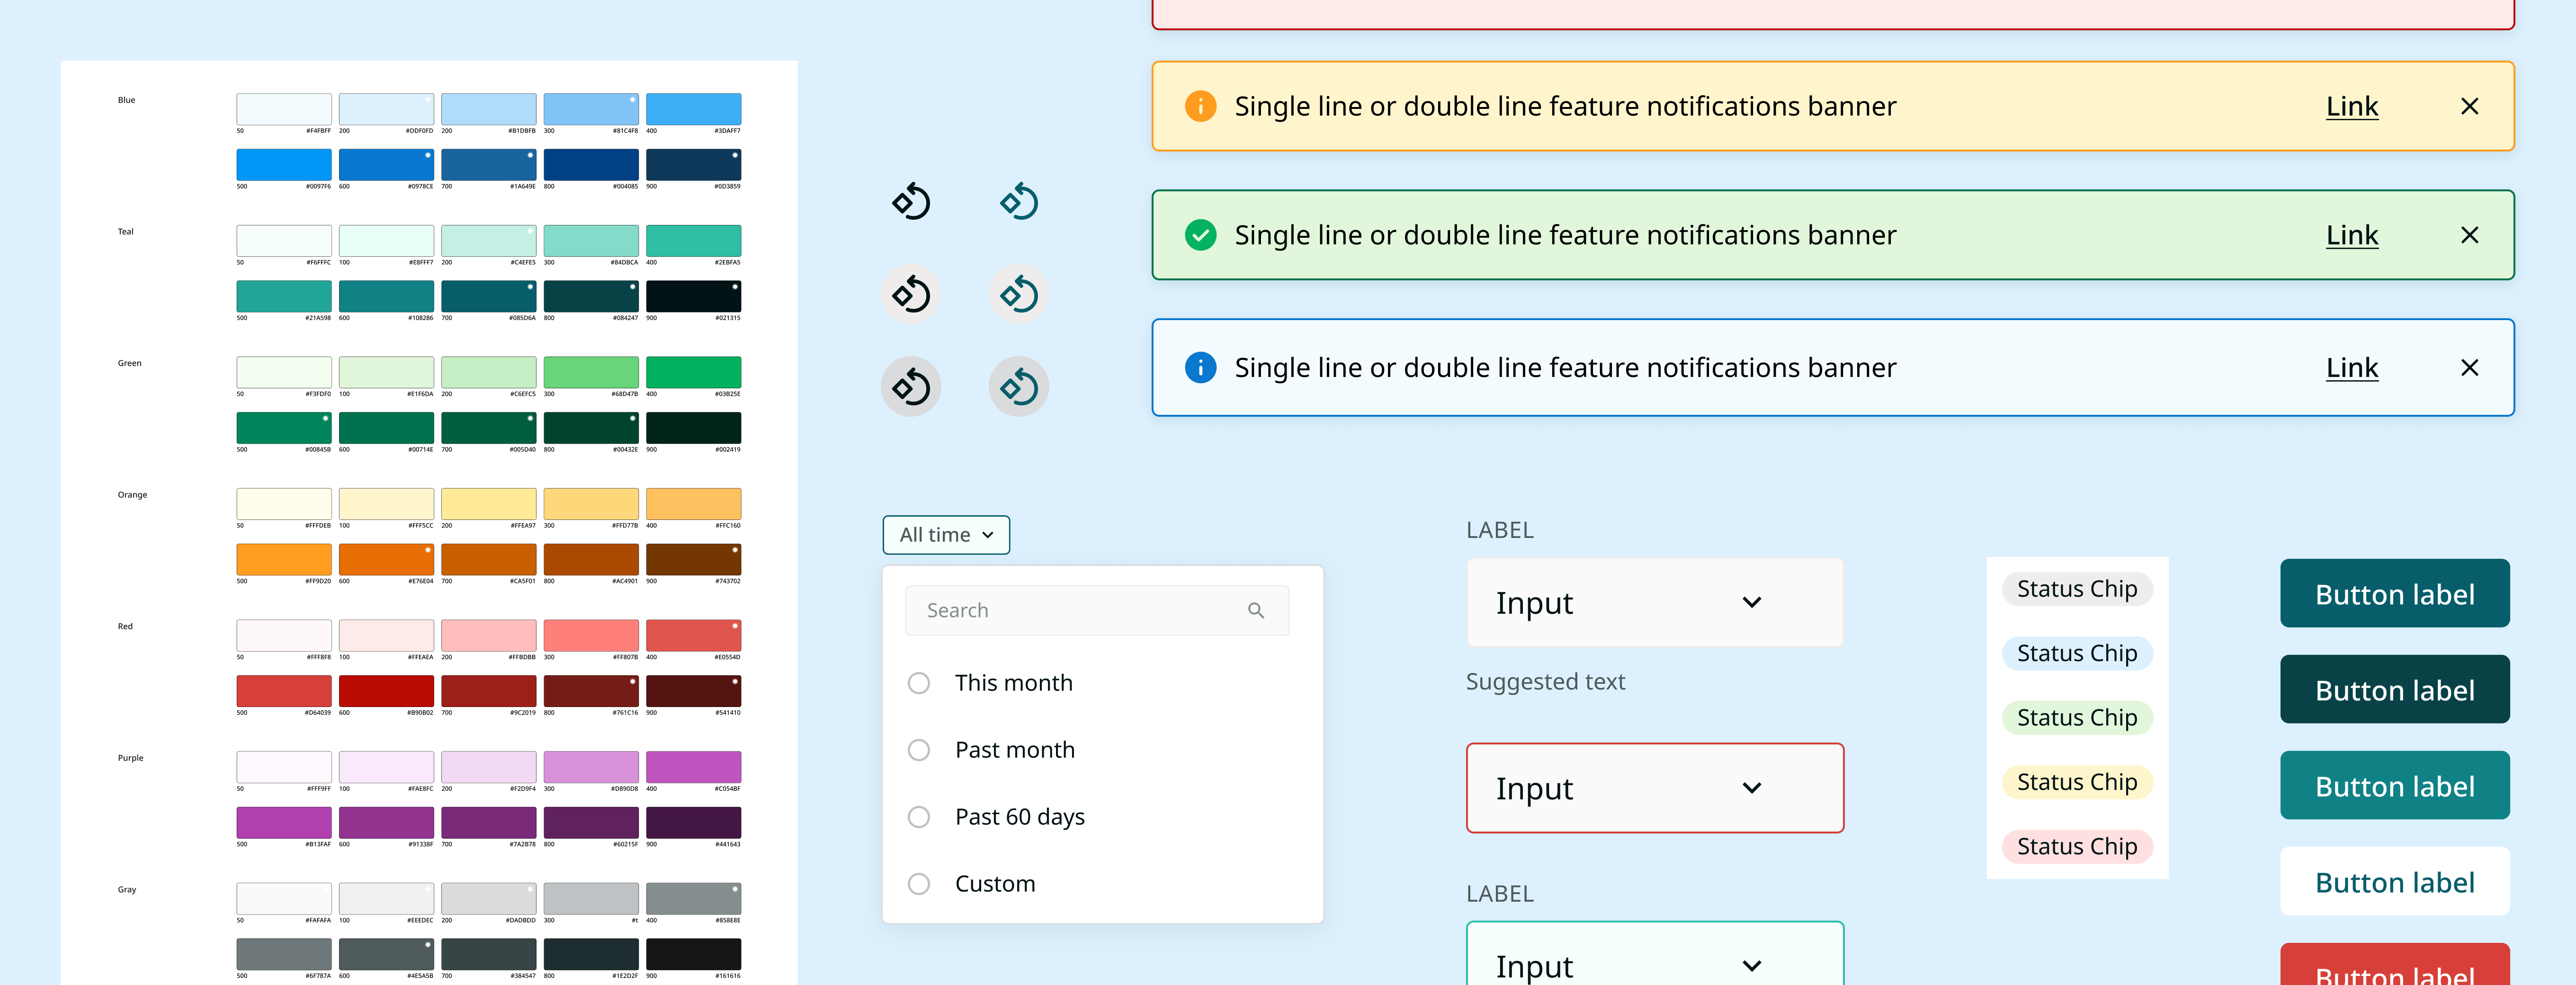Click the blue Status Chip

pos(2077,653)
